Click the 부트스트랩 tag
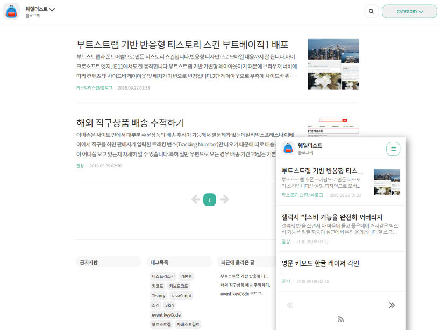 pos(161,325)
